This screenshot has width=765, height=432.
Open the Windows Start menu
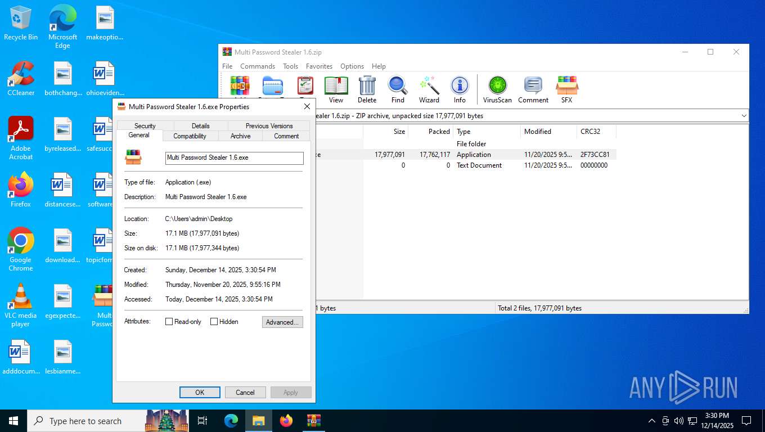point(13,420)
